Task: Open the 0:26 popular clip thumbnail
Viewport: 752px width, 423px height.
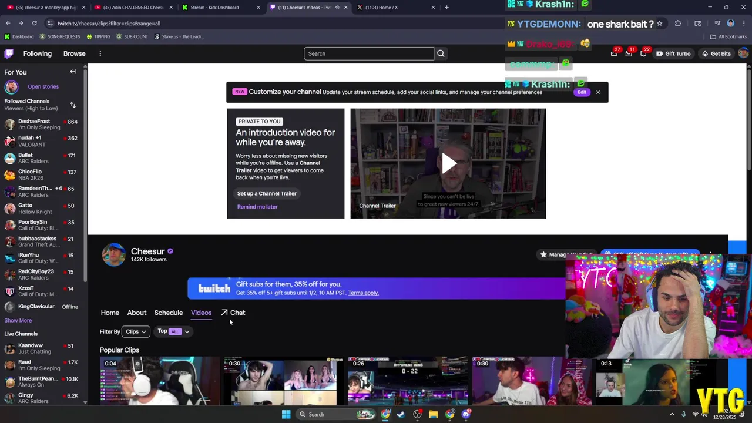Action: point(408,381)
